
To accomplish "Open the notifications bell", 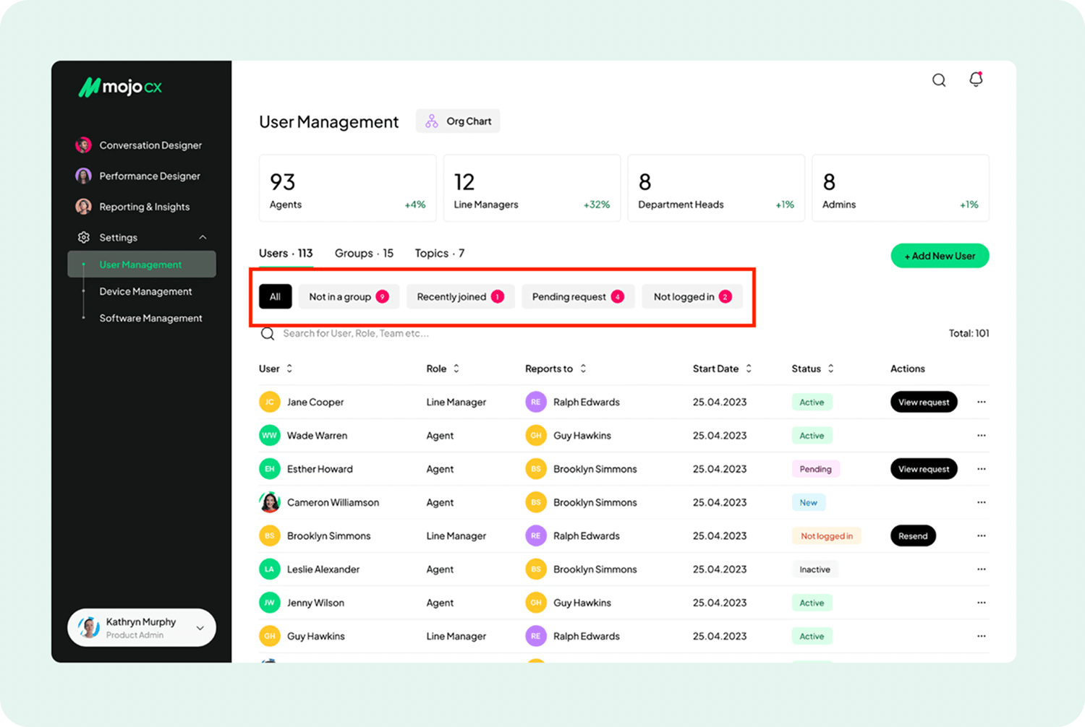I will [976, 79].
